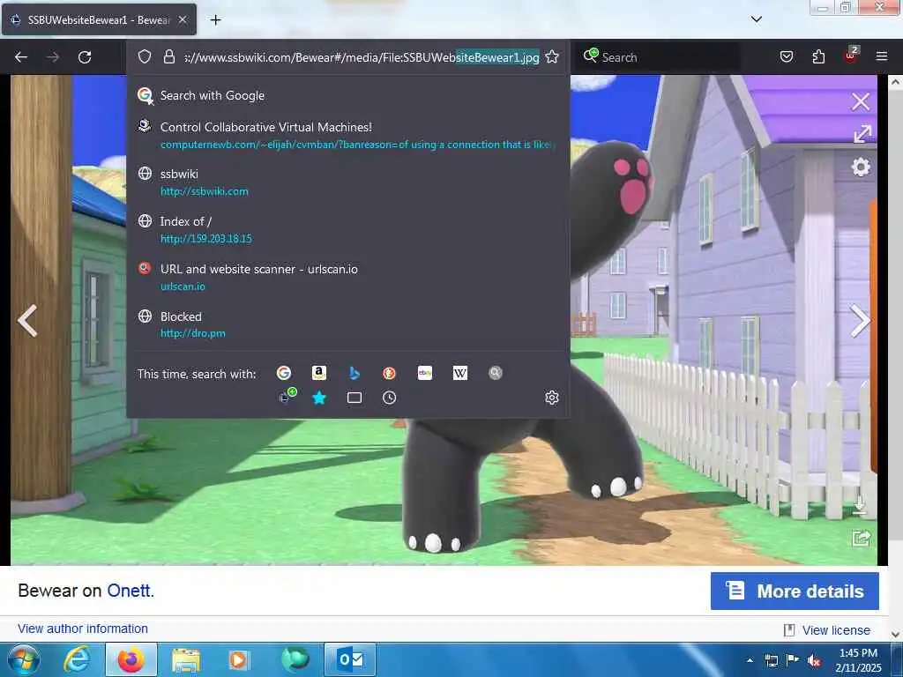Search this time with Bing
Viewport: 903px width, 677px height.
[354, 373]
